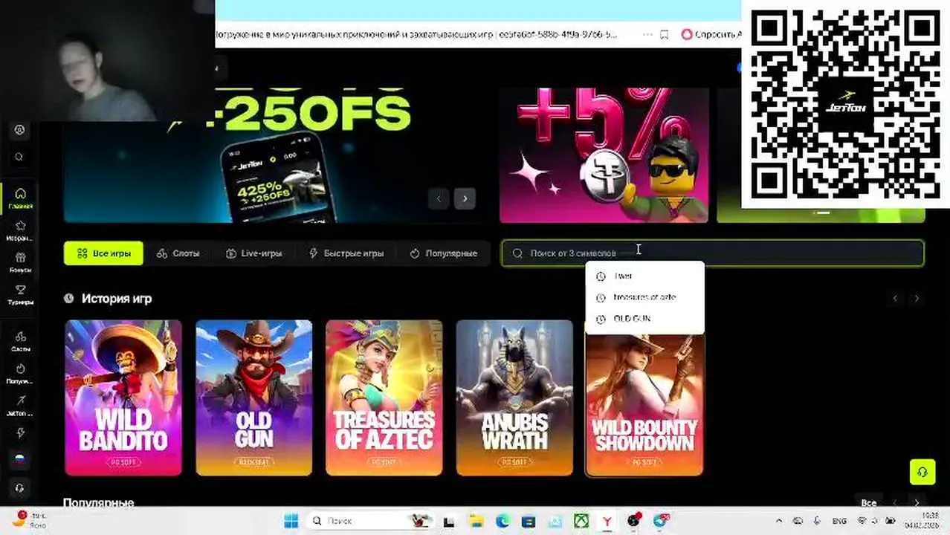Open Yandex Browser from taskbar
Image resolution: width=950 pixels, height=535 pixels.
point(608,521)
